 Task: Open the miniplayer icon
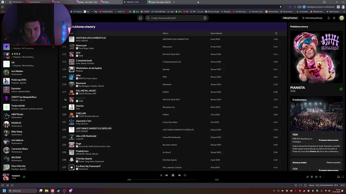point(338,177)
